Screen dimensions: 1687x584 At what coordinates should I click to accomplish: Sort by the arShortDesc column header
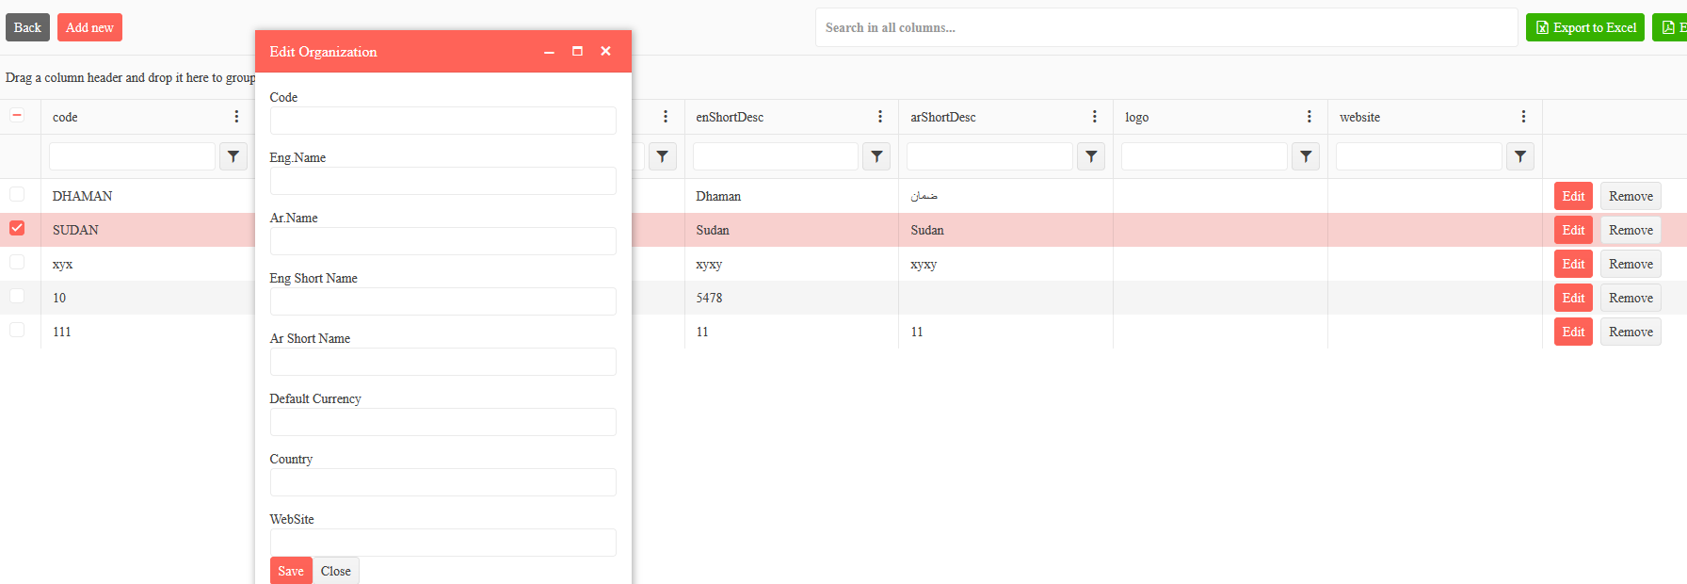tap(943, 117)
